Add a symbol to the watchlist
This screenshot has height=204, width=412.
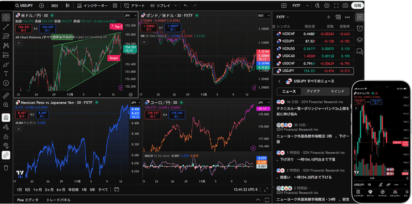[x=329, y=17]
